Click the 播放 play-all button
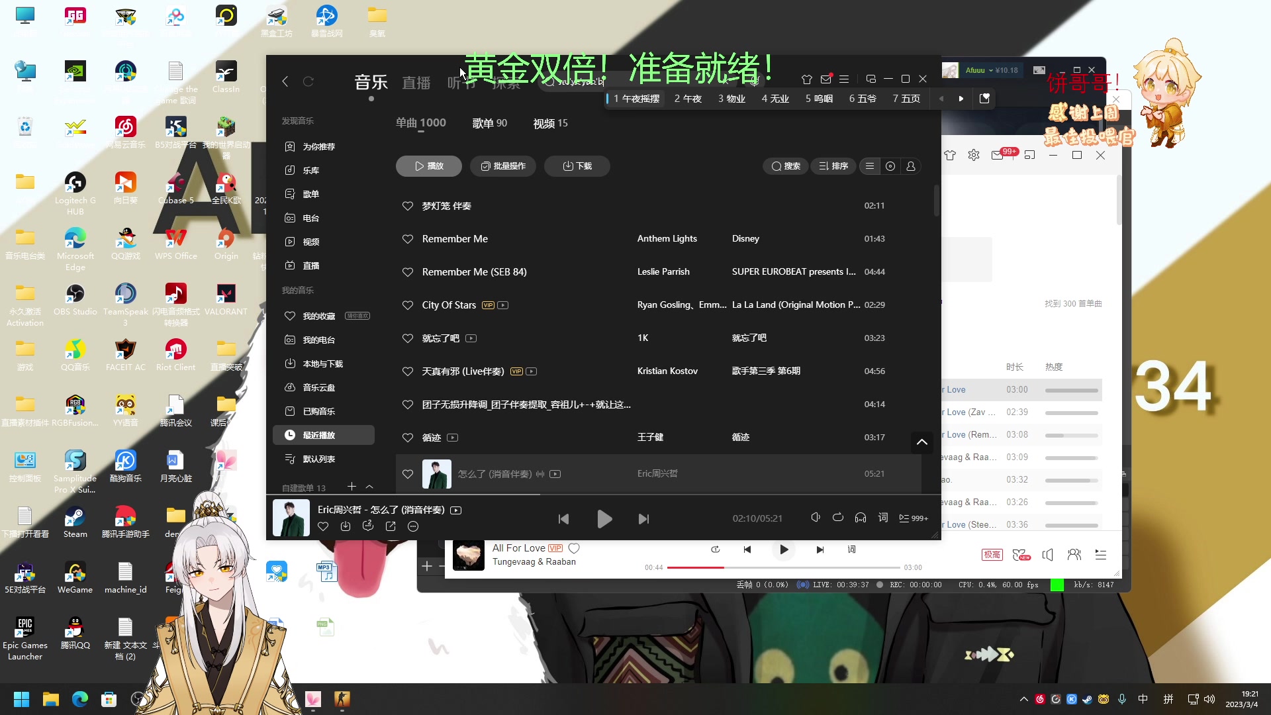The image size is (1271, 715). [429, 166]
